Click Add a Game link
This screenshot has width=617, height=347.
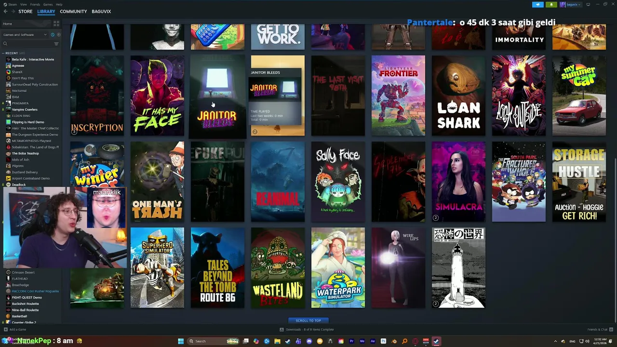coord(15,330)
